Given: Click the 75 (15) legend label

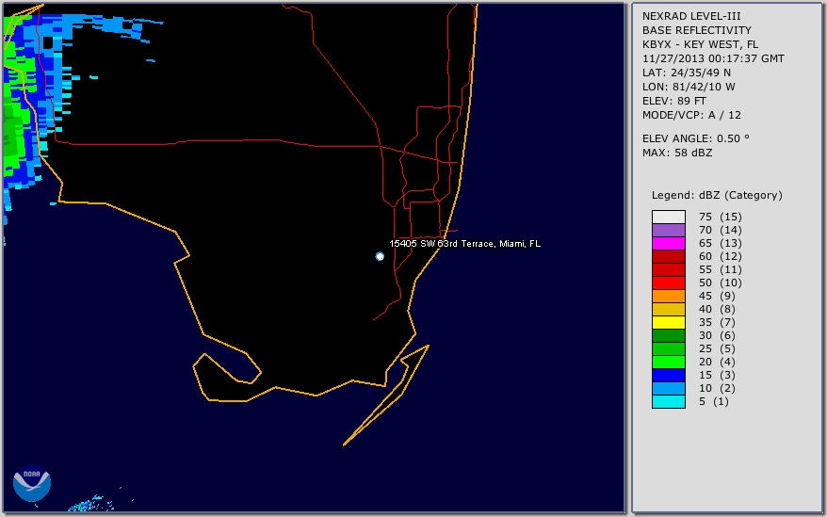Looking at the screenshot, I should (x=720, y=217).
